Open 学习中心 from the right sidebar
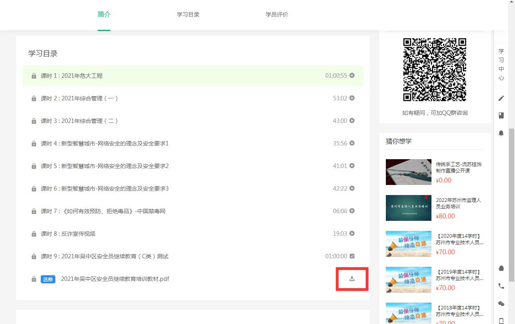 click(x=501, y=64)
